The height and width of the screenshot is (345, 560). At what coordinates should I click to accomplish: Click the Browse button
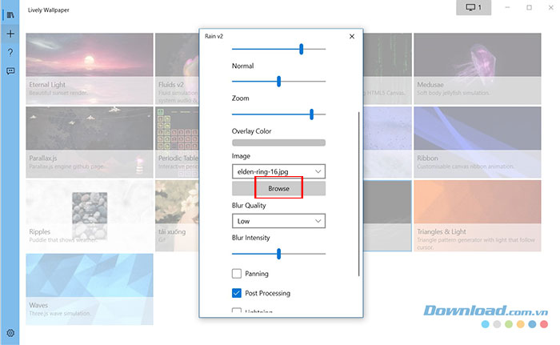pos(278,188)
